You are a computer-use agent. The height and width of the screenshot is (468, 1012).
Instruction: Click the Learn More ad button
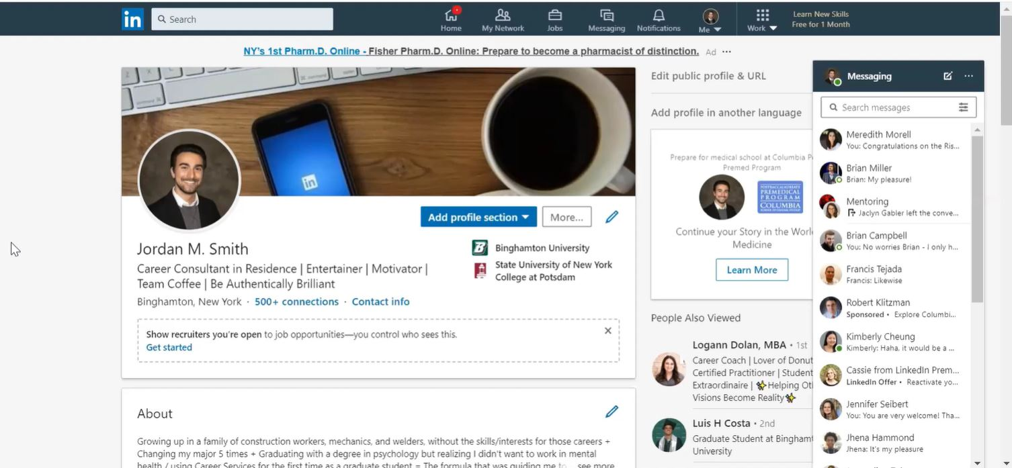click(x=752, y=270)
